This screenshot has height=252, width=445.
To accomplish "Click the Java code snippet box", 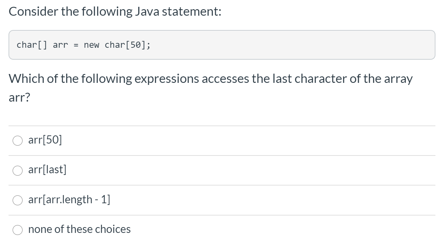I will [x=222, y=45].
